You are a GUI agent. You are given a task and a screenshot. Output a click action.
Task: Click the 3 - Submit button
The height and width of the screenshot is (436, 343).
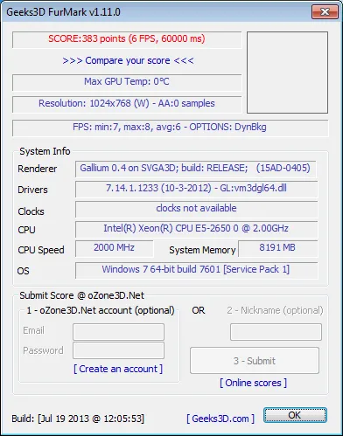[255, 361]
